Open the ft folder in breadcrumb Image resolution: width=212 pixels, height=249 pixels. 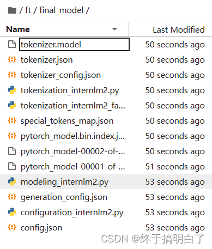coord(28,10)
